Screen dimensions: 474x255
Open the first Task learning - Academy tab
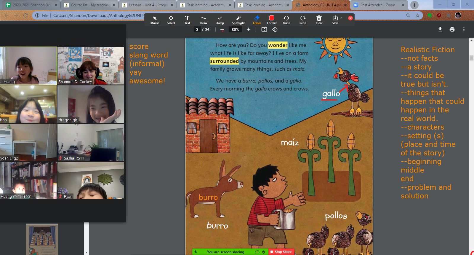[206, 5]
